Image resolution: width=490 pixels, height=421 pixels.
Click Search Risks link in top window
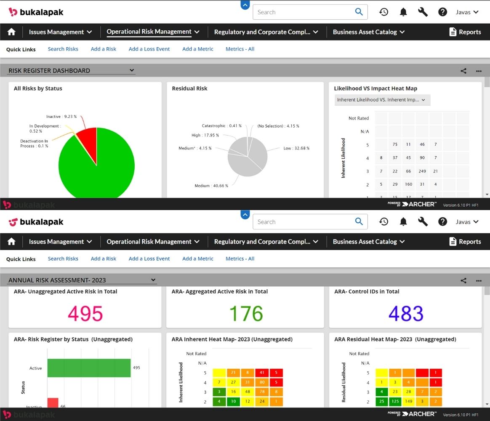[x=63, y=49]
